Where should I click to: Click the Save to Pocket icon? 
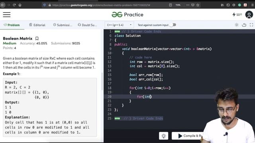click(x=193, y=5)
